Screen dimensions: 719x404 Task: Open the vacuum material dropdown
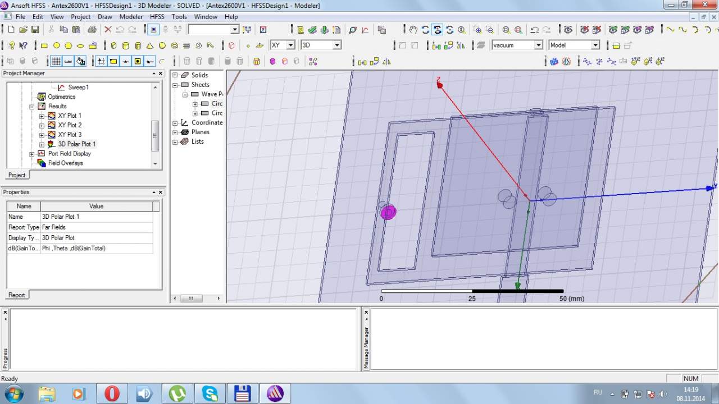(x=538, y=45)
